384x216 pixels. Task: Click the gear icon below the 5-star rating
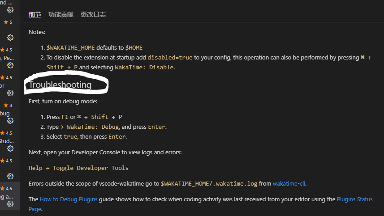coord(10,38)
